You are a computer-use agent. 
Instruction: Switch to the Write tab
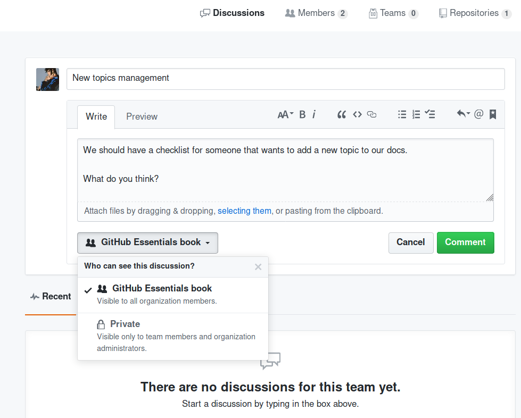click(96, 116)
